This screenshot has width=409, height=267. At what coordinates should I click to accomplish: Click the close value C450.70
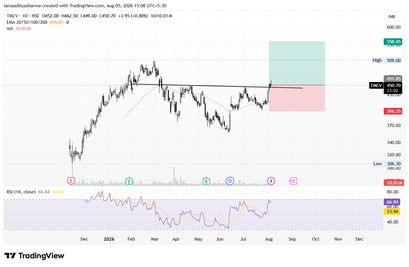tap(107, 16)
